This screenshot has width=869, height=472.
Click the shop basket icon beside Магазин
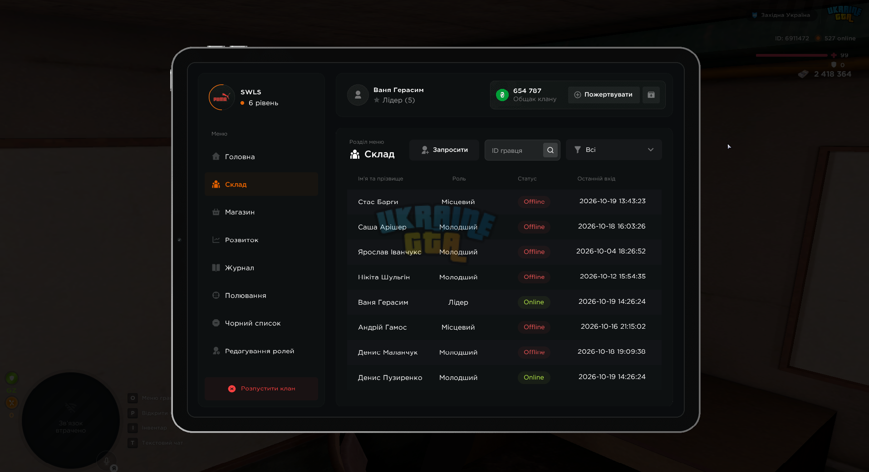point(216,212)
